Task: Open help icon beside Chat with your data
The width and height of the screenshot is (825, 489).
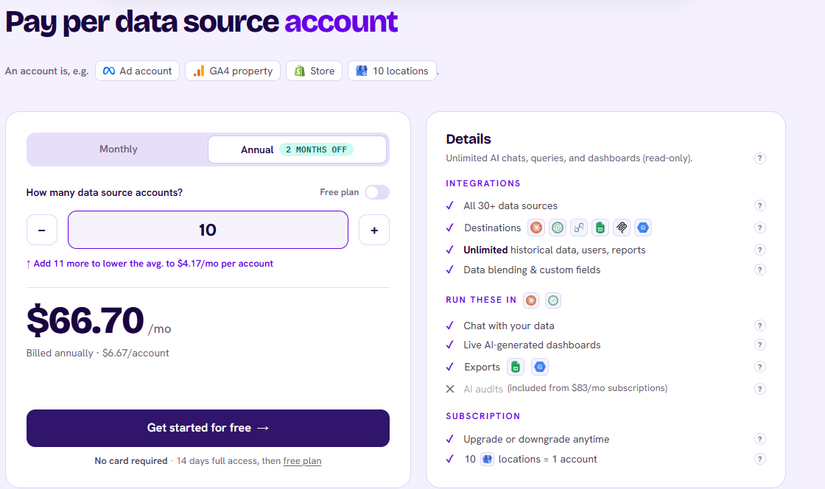Action: [x=759, y=326]
